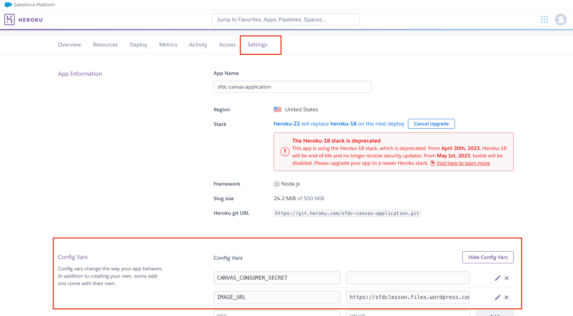Viewport: 573px width, 316px height.
Task: Click the new VALUE input field
Action: click(408, 313)
